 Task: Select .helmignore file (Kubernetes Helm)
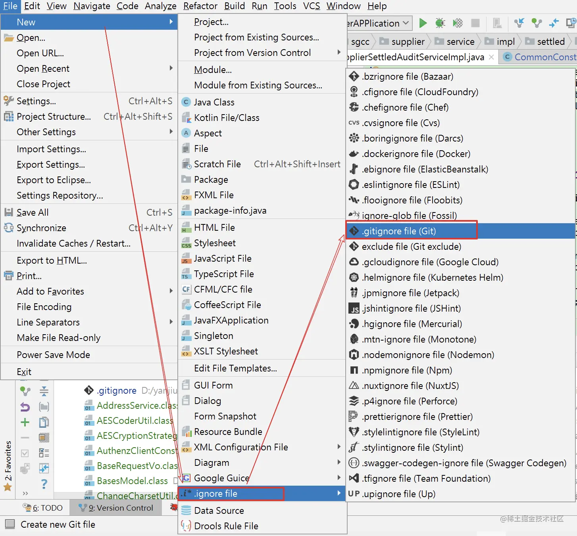pos(461,278)
